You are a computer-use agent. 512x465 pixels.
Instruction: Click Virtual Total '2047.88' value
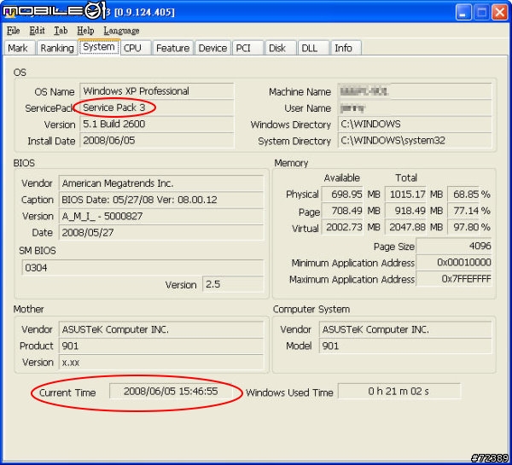tap(405, 227)
